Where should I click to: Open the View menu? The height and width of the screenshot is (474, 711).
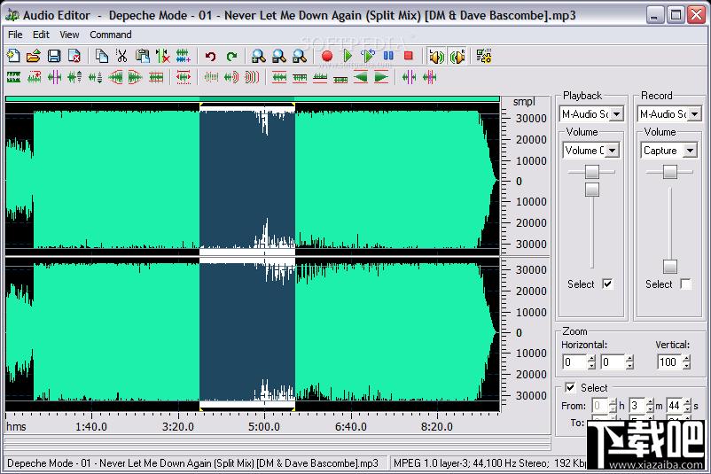tap(69, 35)
